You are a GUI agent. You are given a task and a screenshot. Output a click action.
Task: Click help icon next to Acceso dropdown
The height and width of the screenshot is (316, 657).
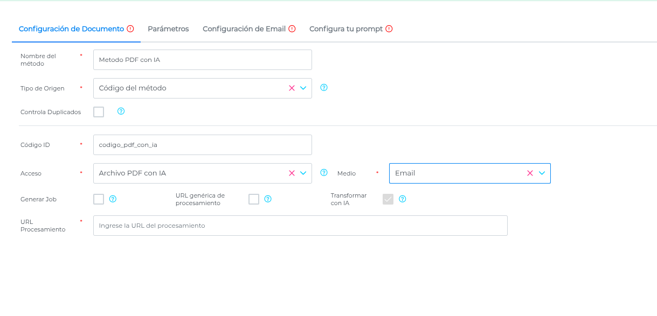[x=324, y=173]
